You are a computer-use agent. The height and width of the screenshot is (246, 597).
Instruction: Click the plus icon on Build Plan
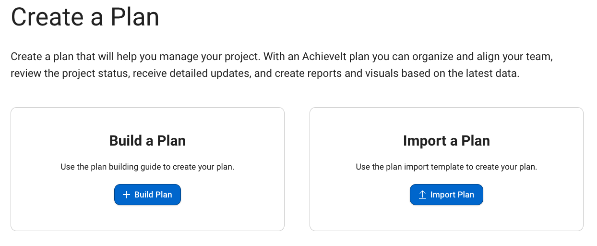click(126, 195)
